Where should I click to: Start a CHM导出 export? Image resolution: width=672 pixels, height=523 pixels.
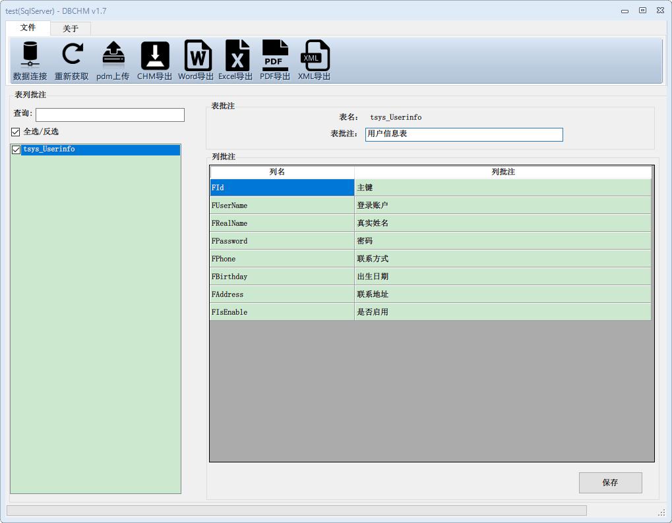(x=154, y=60)
